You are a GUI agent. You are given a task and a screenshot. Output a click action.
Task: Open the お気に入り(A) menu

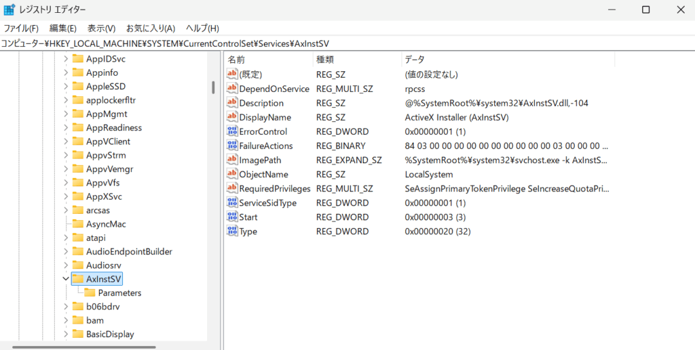pyautogui.click(x=150, y=28)
